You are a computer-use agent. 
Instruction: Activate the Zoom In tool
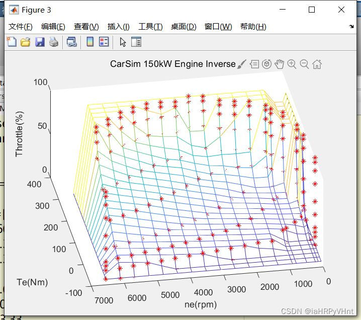(292, 64)
